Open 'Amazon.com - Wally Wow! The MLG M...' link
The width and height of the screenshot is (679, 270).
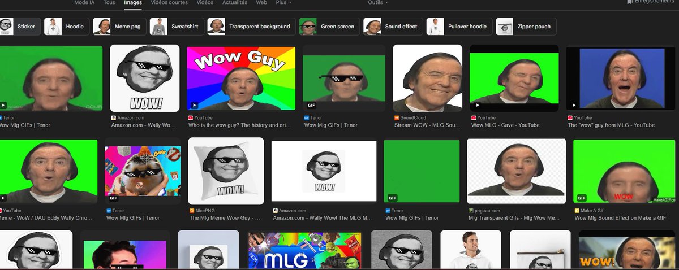pos(323,218)
